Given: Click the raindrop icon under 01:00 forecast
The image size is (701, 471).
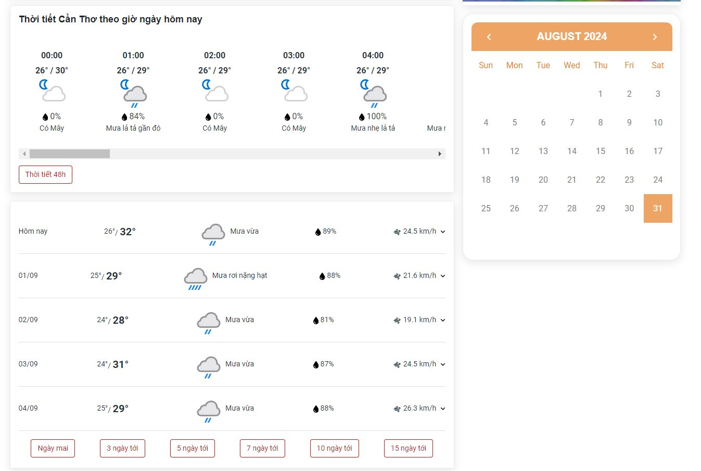Looking at the screenshot, I should click(x=124, y=117).
